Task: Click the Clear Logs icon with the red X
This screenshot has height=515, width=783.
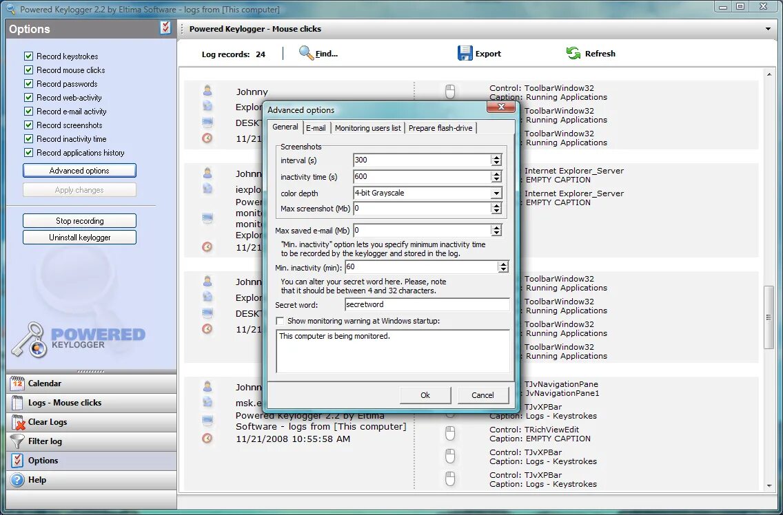Action: [x=18, y=422]
